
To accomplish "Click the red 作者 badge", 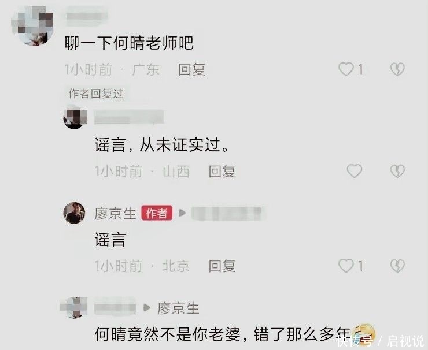I will [157, 213].
